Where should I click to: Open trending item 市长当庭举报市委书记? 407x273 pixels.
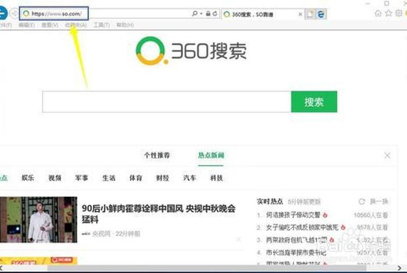[296, 252]
